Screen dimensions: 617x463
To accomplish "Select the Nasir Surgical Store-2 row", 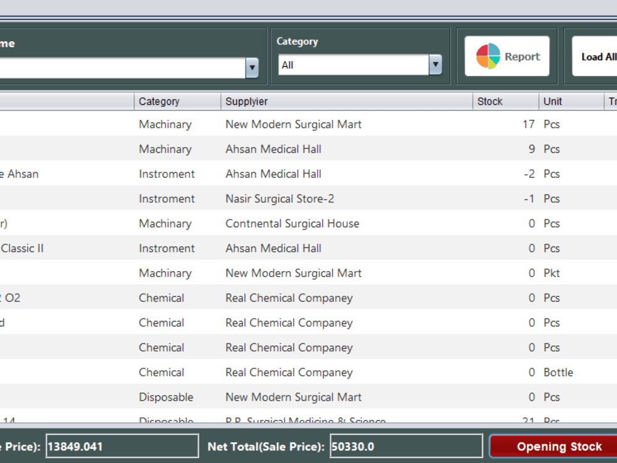I will pyautogui.click(x=308, y=198).
